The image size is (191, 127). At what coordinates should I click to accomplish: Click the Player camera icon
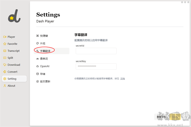pos(5,37)
